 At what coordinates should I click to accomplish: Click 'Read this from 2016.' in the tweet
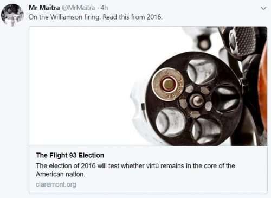[132, 17]
